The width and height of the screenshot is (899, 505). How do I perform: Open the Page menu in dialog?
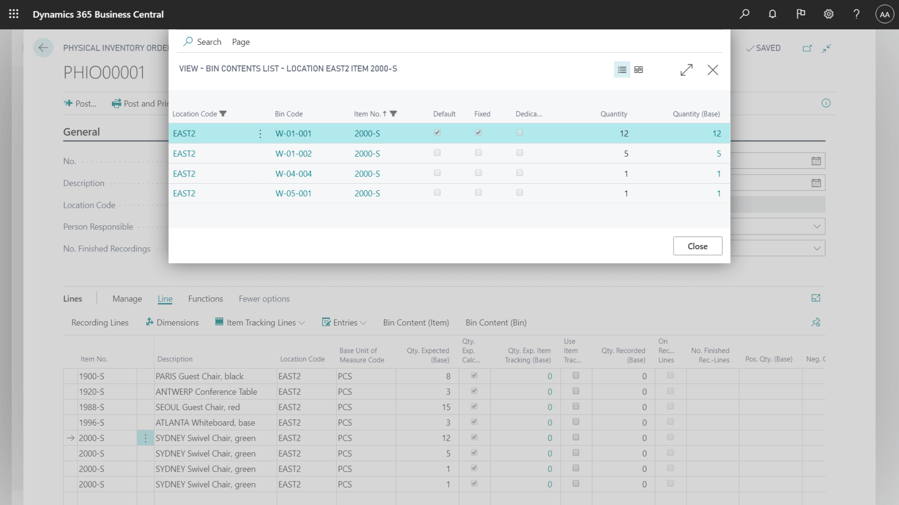tap(241, 42)
